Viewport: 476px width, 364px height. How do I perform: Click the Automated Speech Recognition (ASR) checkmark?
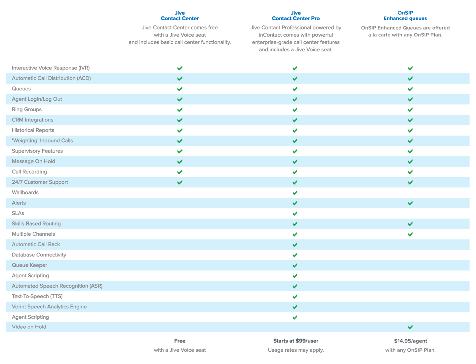coord(295,286)
